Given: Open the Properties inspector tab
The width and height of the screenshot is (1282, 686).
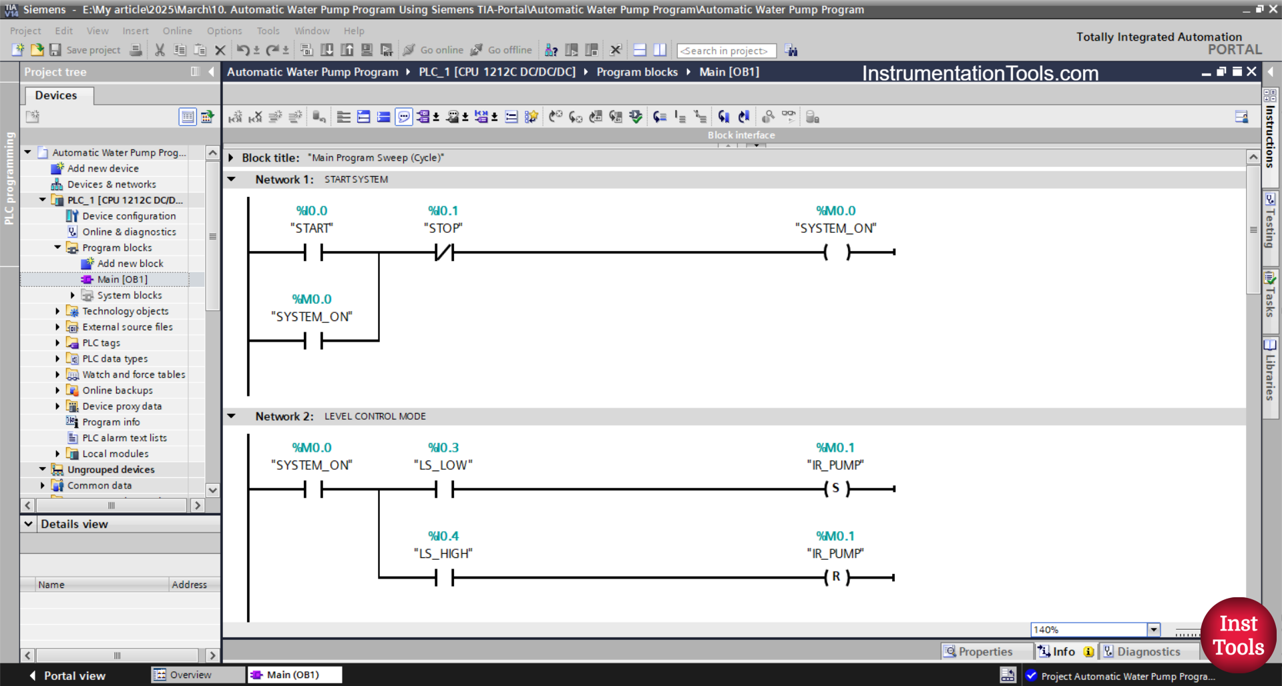Looking at the screenshot, I should click(x=978, y=651).
